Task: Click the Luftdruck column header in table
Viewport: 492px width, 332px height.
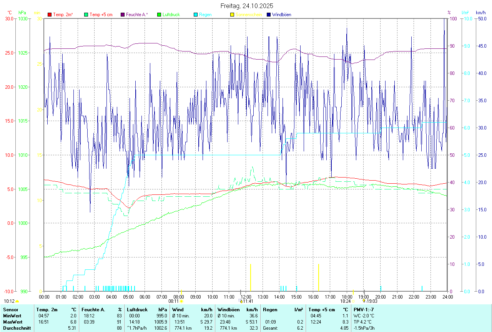Action: coord(137,309)
